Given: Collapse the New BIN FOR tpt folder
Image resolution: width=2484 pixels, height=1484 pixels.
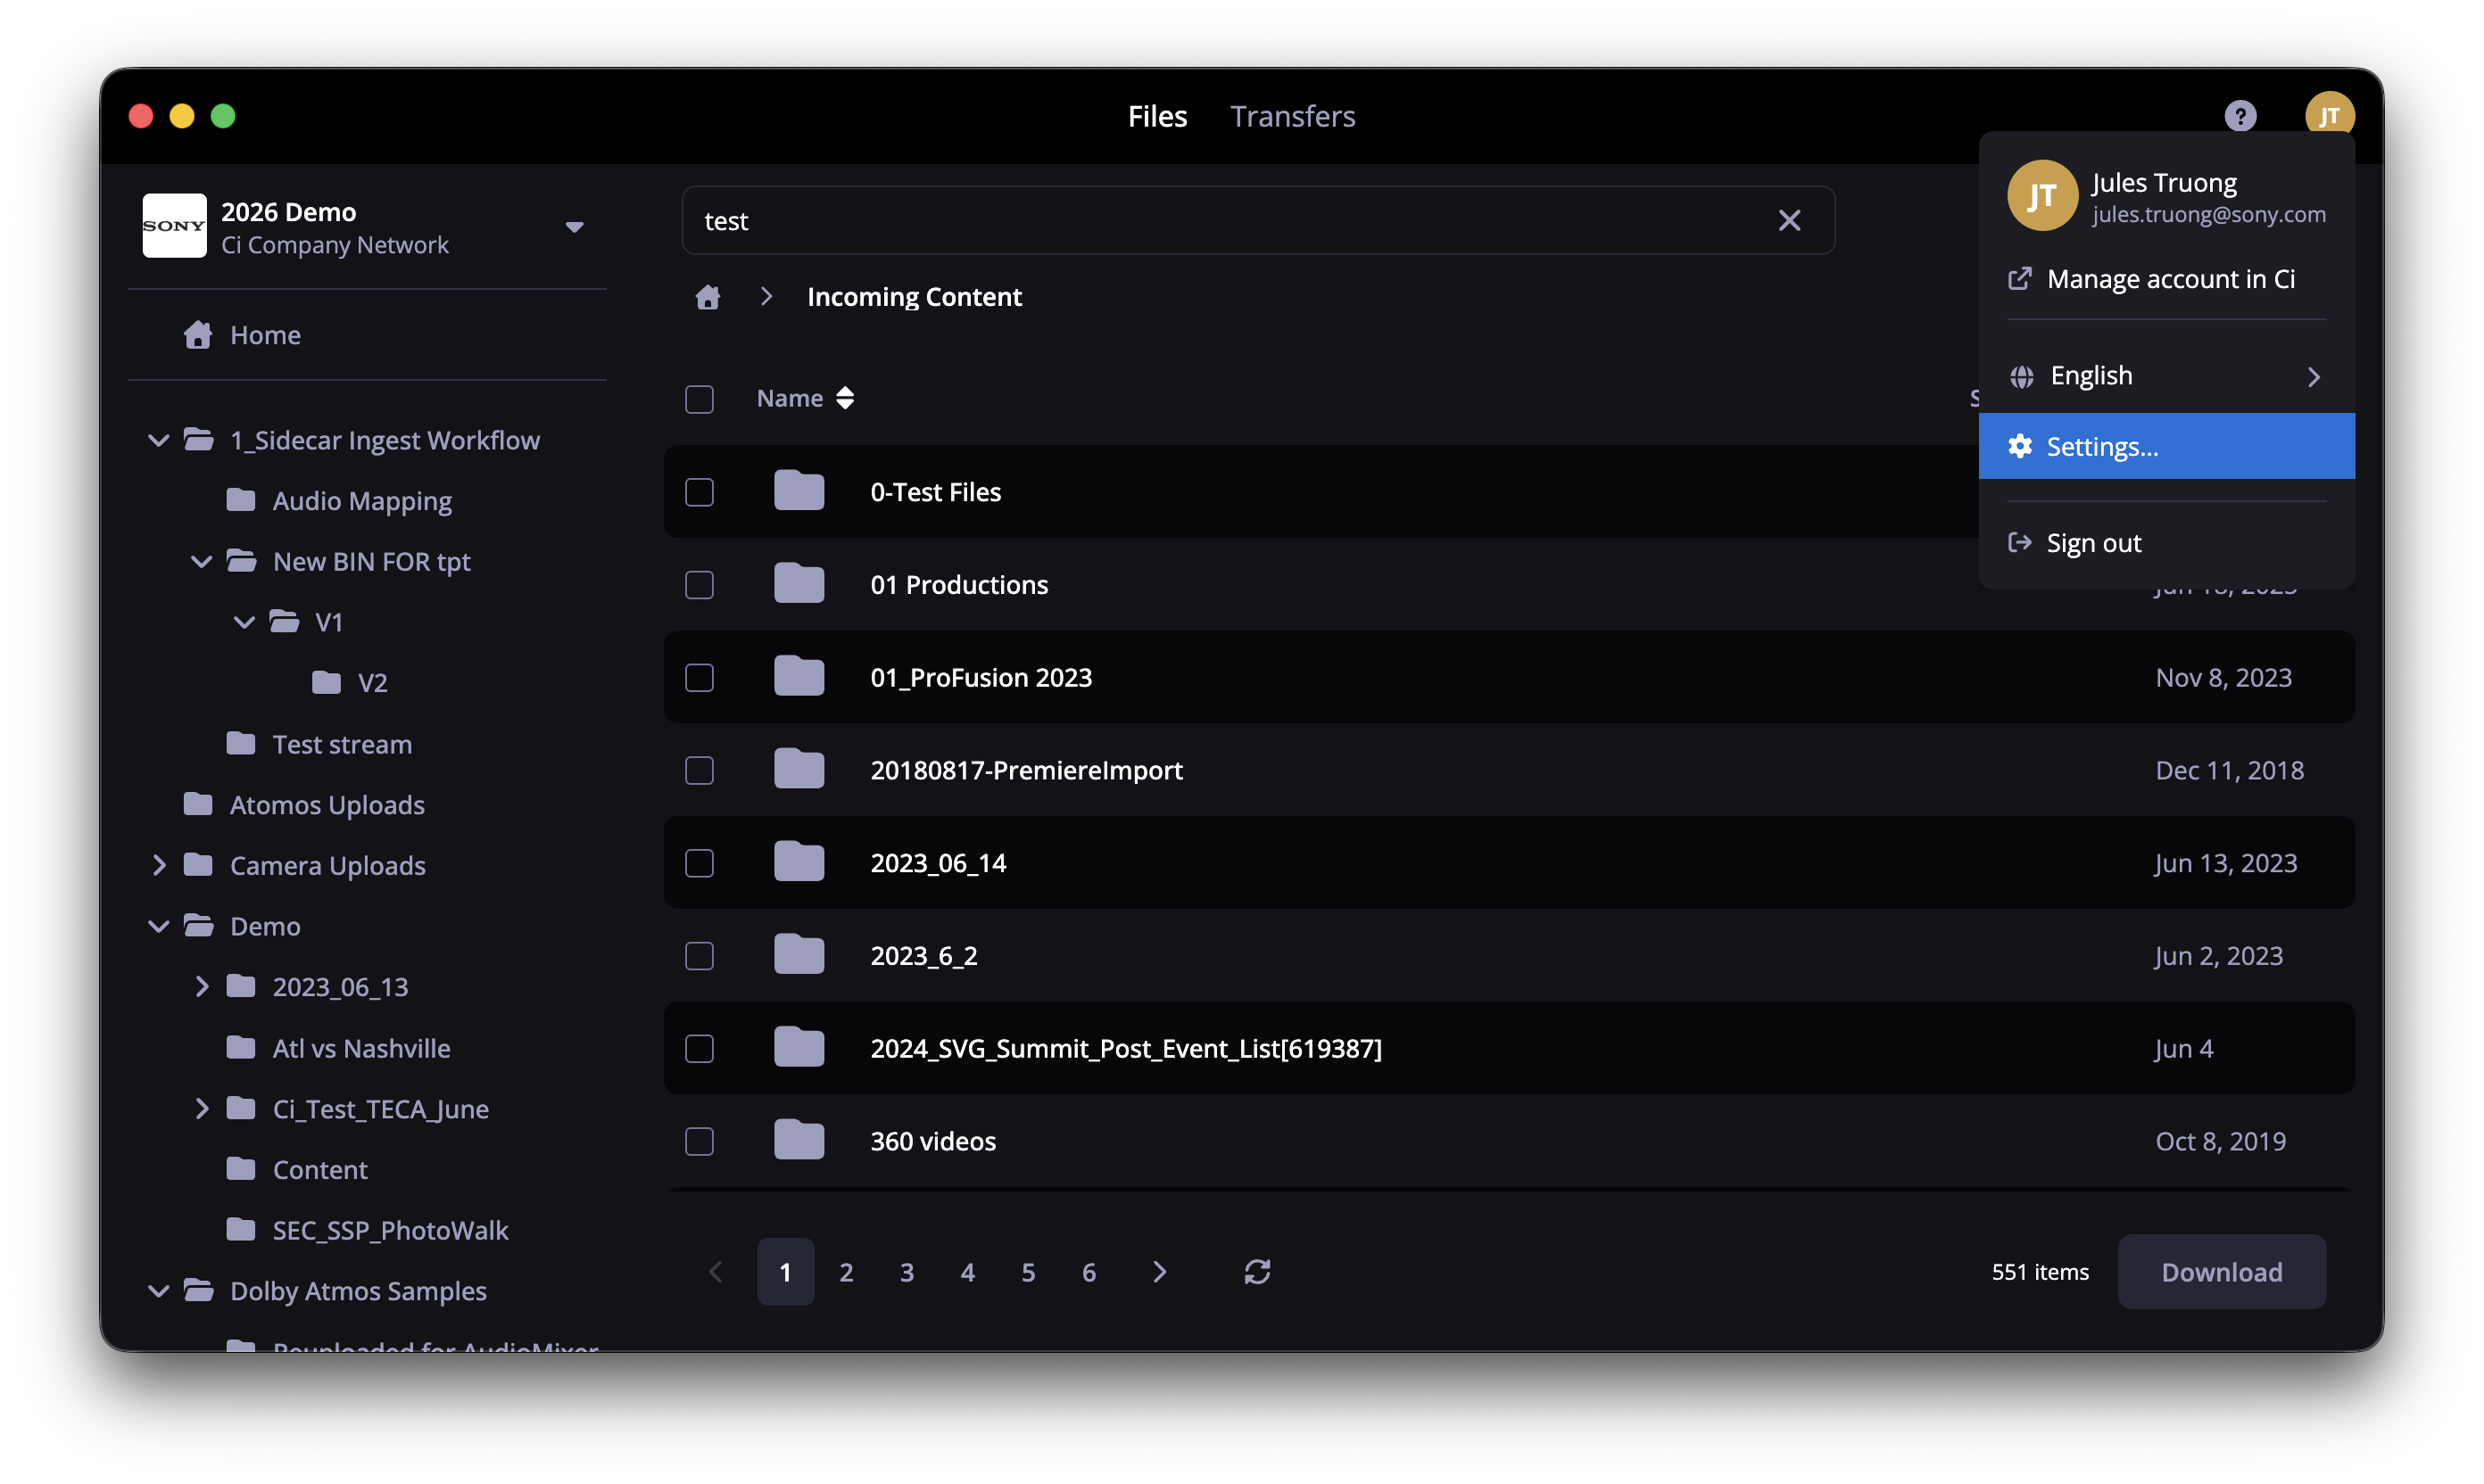Looking at the screenshot, I should coord(201,561).
